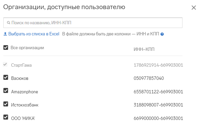Viewport: 199px width, 126px height.
Task: Click the Истокхозбанк organization name
Action: point(25,105)
